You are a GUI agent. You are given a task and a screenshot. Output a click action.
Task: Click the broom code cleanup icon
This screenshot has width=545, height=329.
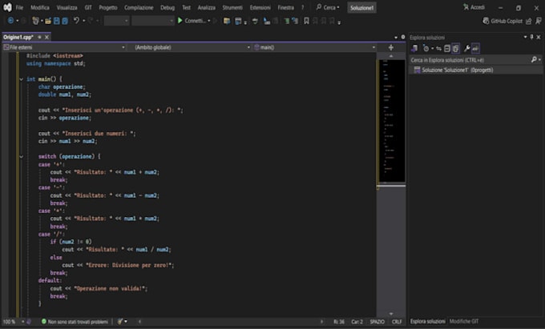(x=120, y=322)
